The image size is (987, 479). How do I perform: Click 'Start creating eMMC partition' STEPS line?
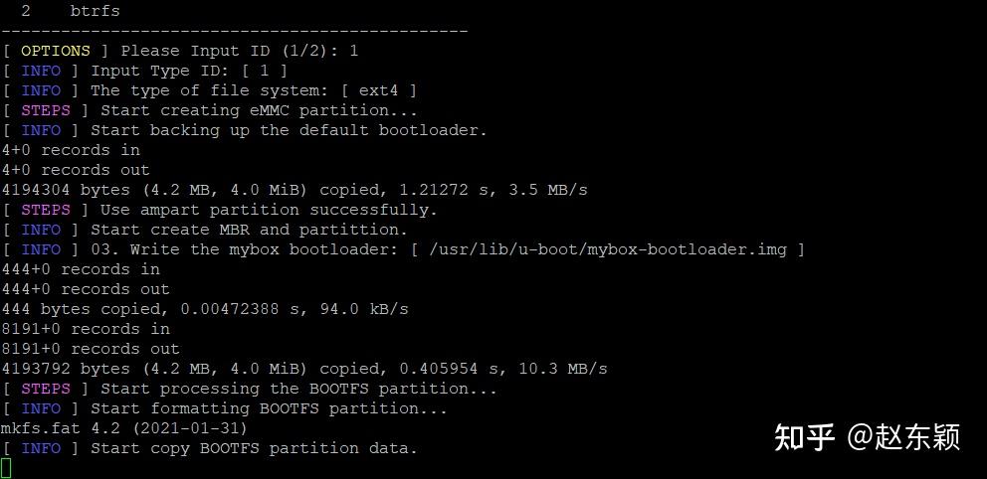coord(210,110)
